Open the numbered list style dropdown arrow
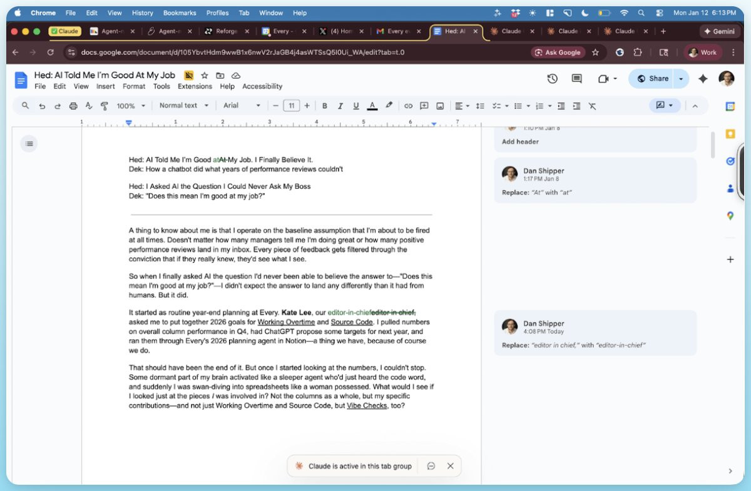Viewport: 751px width, 491px height. point(549,106)
